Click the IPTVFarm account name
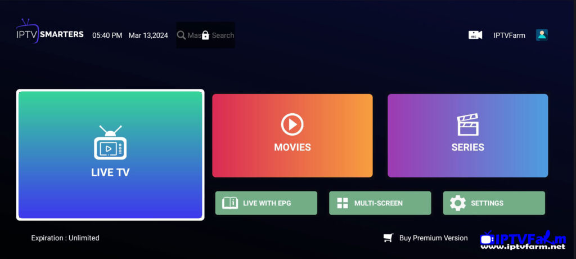Viewport: 576px width, 259px height. pyautogui.click(x=509, y=35)
